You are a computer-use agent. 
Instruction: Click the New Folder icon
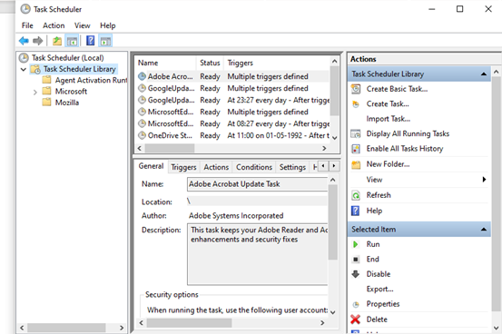356,164
